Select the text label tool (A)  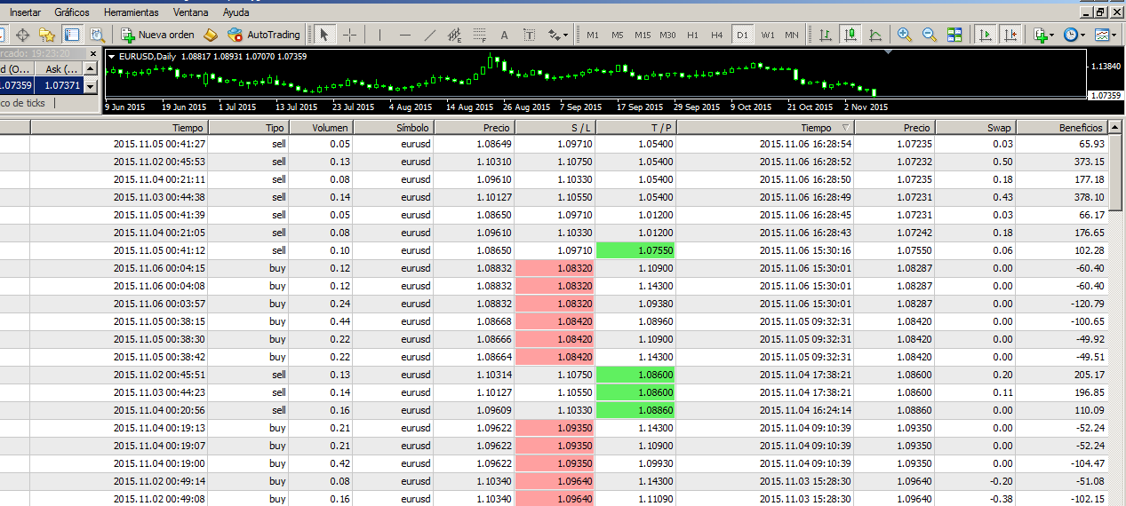pos(504,36)
